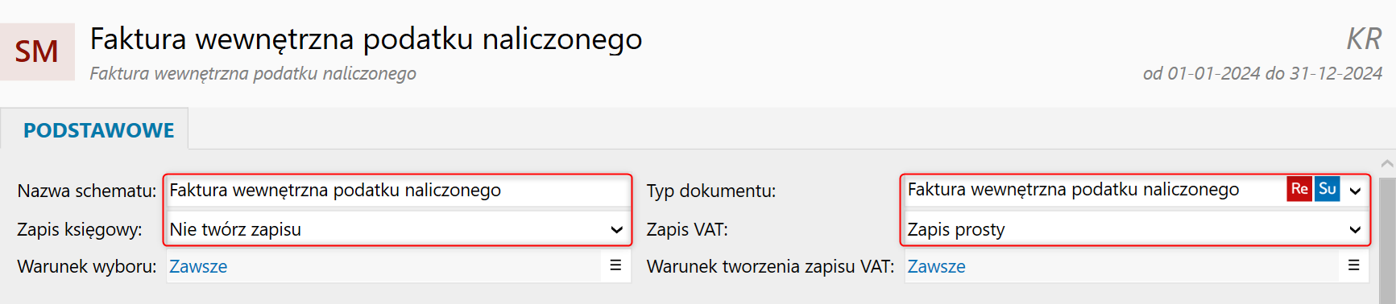Open Warunek tworzenia zapisu VAT menu icon
Screen dimensions: 1396x304
tap(1353, 265)
